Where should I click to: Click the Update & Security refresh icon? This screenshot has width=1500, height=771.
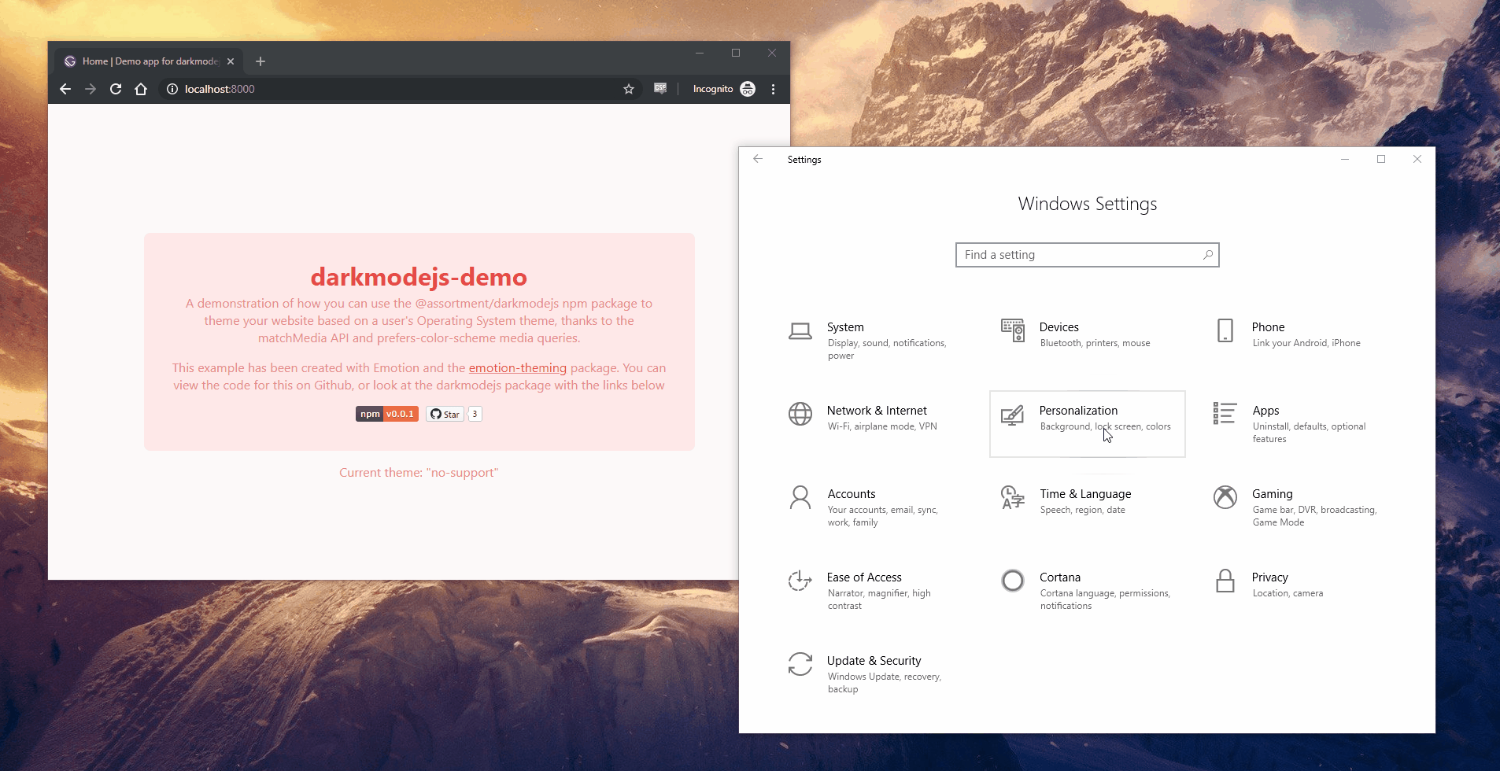tap(800, 664)
